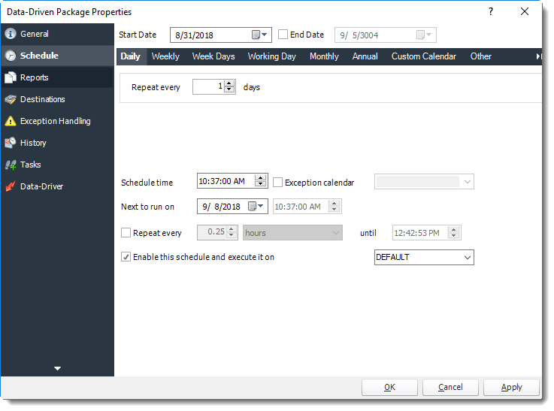This screenshot has width=554, height=411.
Task: Increase the Repeat every days value
Action: point(229,83)
